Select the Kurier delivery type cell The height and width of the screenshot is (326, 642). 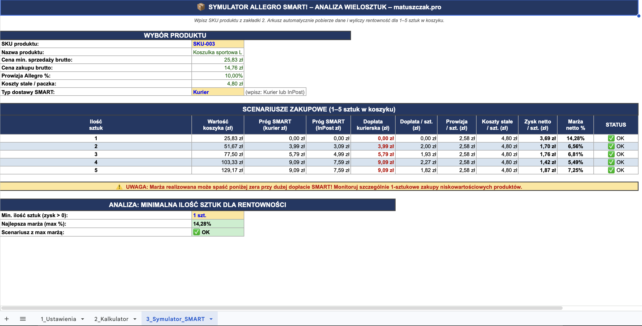click(x=217, y=92)
